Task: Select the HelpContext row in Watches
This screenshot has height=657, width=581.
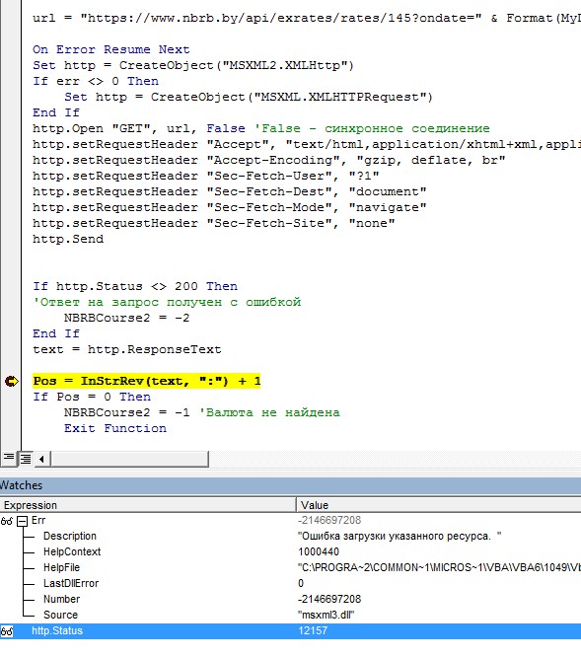Action: 290,551
